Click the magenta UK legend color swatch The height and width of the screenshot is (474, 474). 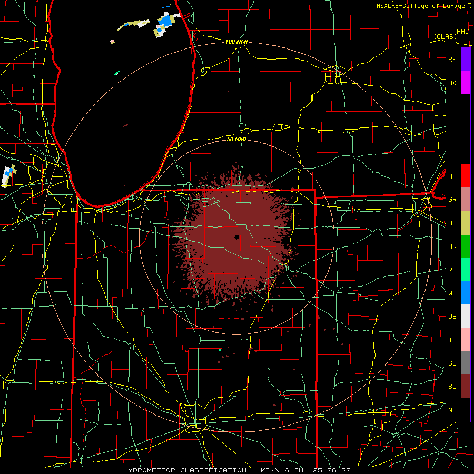tap(465, 83)
